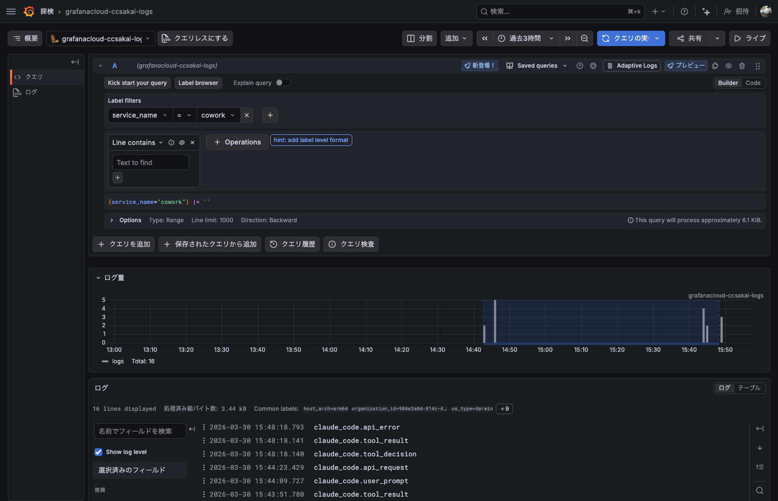Screen dimensions: 778x501
Task: Click the duplicate query icon
Action: pos(715,66)
